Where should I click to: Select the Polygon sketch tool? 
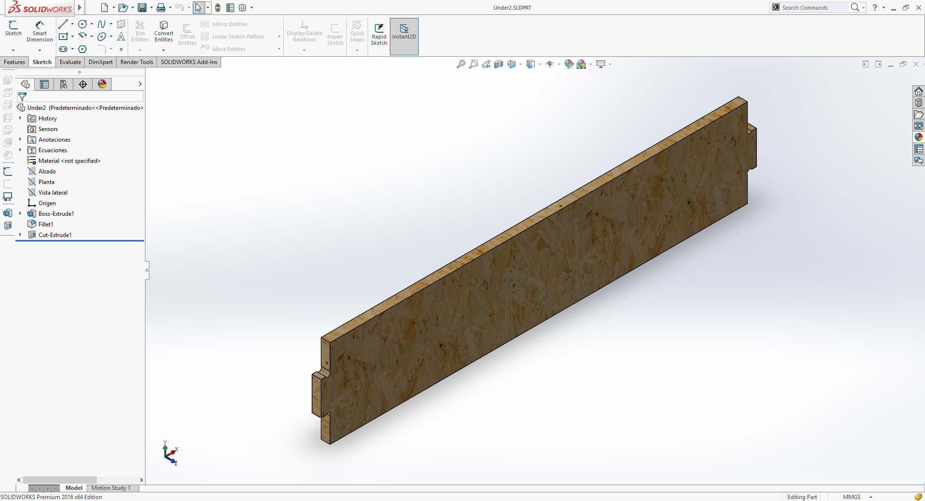click(x=83, y=49)
